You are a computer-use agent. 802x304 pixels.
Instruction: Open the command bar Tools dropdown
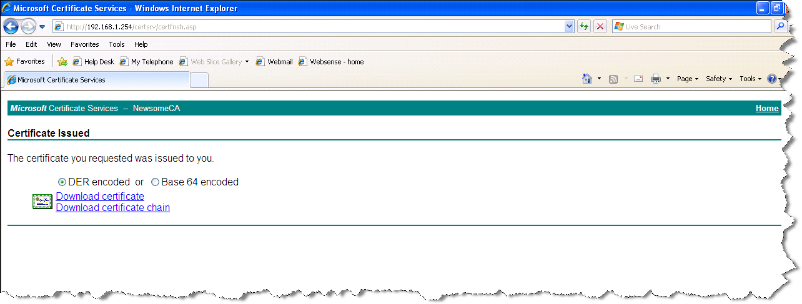(750, 79)
